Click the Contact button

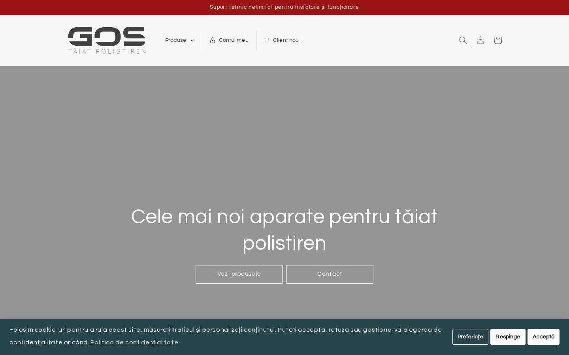pos(330,274)
